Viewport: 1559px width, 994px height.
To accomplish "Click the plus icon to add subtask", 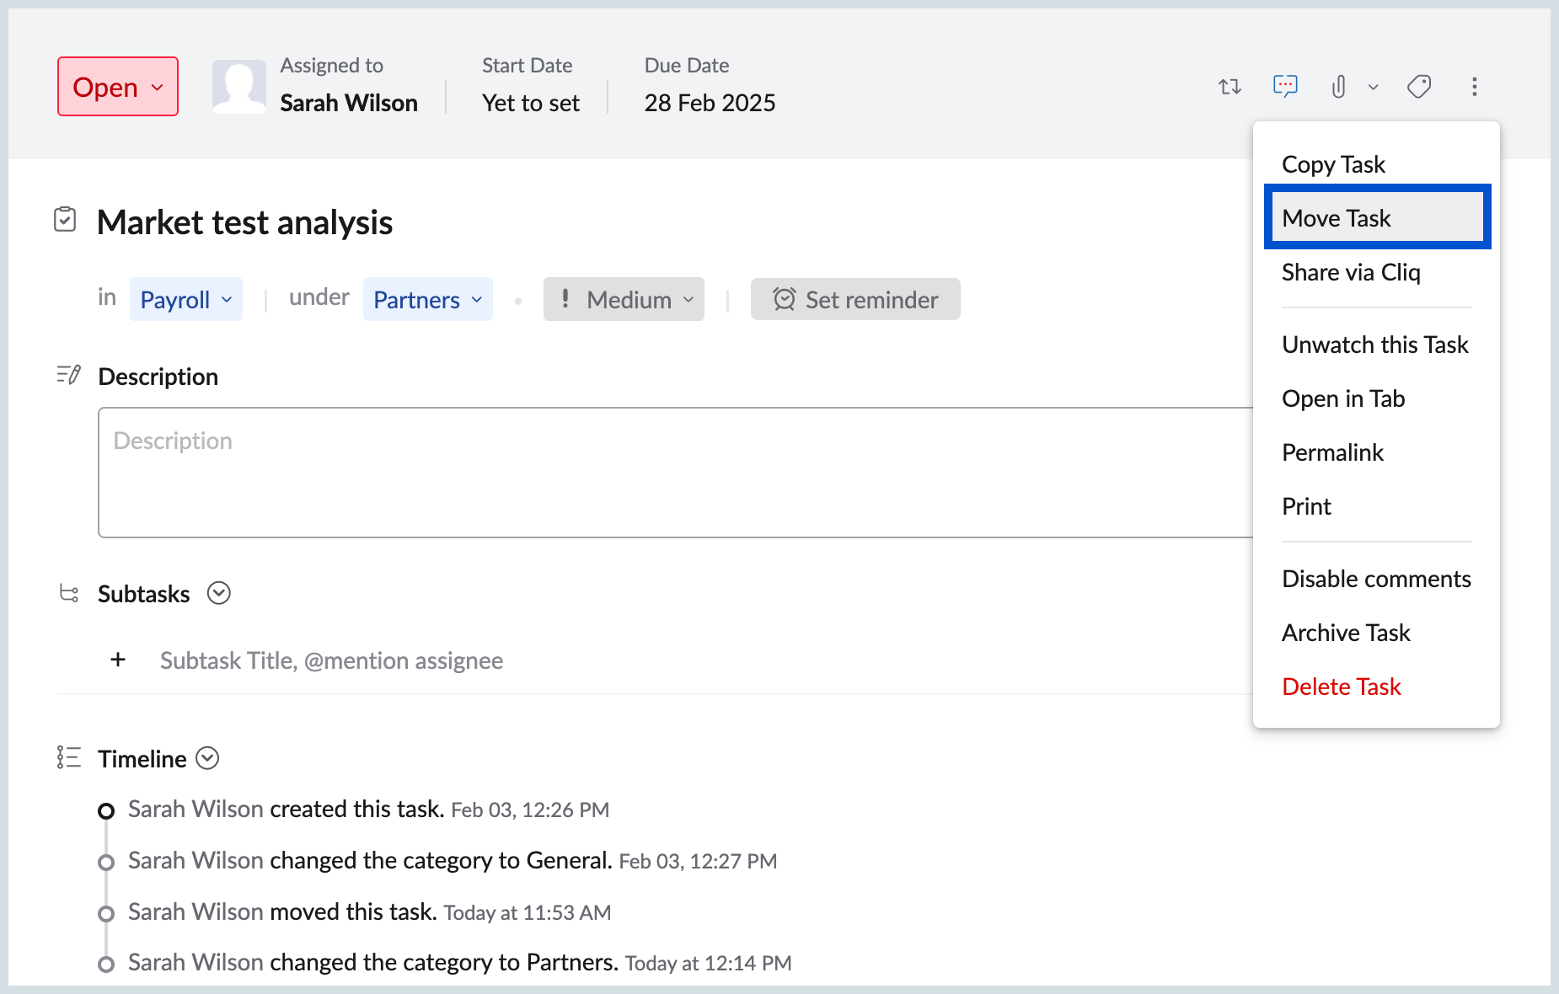I will pos(118,660).
